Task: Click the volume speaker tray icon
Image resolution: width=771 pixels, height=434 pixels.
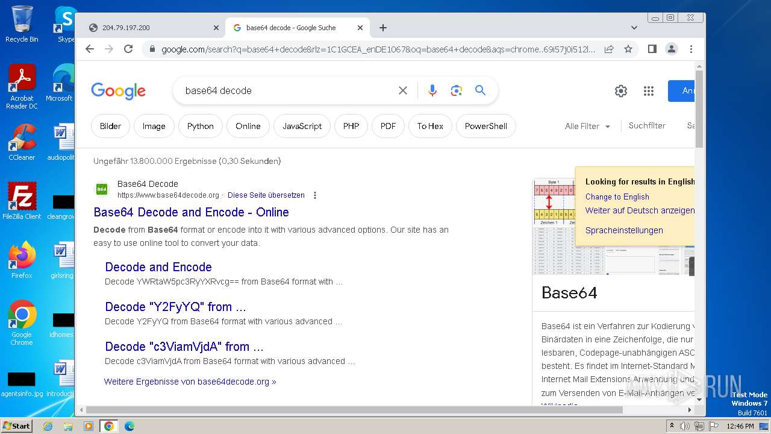Action: [x=685, y=426]
